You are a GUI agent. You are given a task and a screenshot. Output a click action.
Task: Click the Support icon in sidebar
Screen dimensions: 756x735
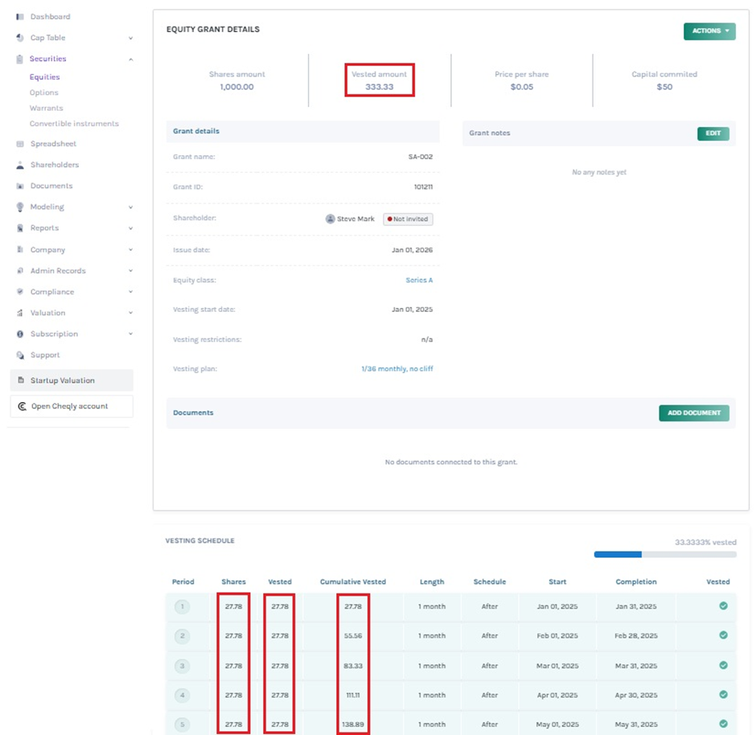(20, 355)
